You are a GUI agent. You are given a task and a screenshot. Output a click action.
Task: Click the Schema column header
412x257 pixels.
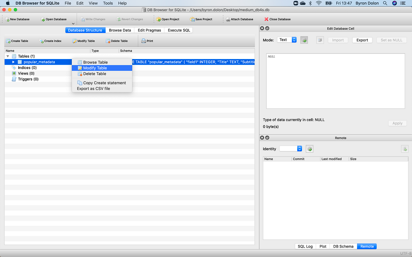coord(187,51)
